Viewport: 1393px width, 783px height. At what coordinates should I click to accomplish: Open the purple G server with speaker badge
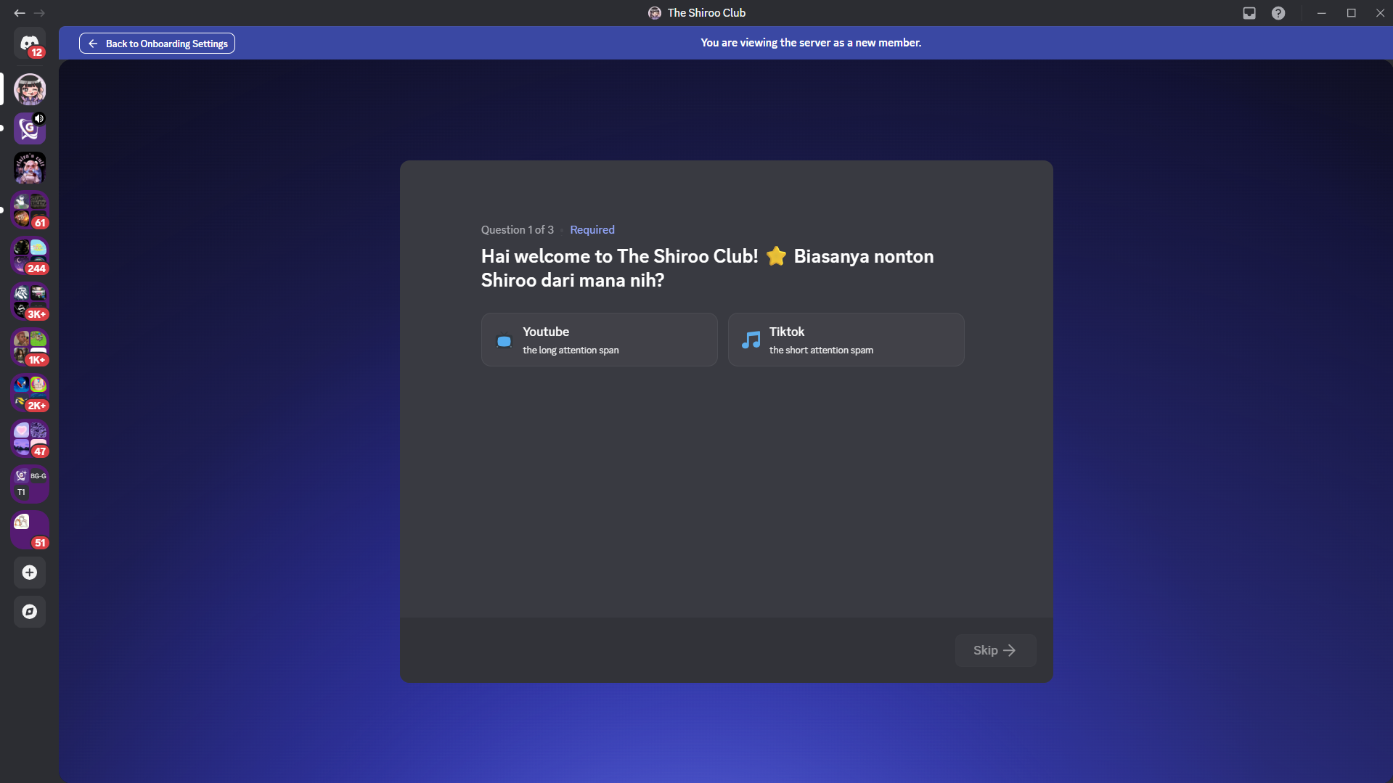pos(30,128)
